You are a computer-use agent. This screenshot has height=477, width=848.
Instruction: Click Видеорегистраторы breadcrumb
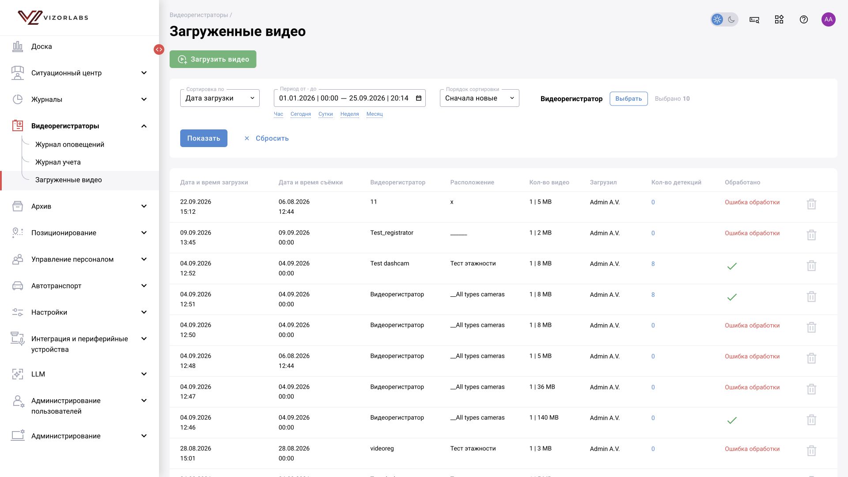tap(199, 15)
